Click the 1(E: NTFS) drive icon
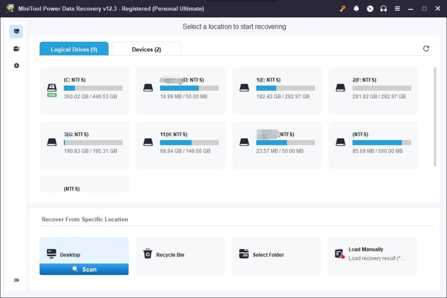Screen dimensions: 447x298 click(x=244, y=87)
